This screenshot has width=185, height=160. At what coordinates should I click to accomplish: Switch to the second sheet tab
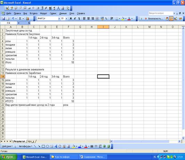point(31,141)
